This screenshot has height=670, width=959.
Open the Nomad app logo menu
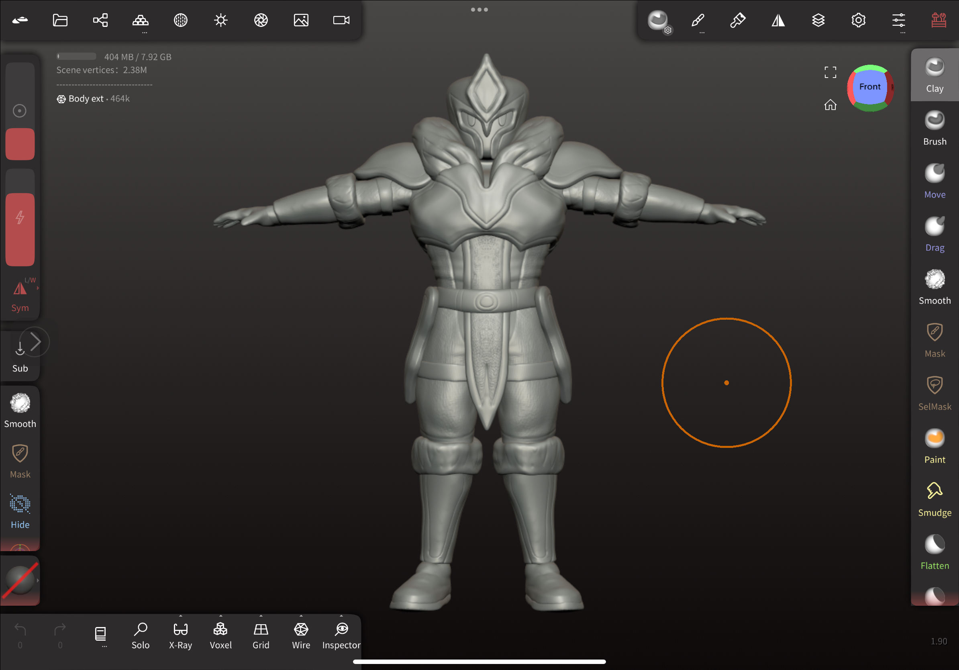click(20, 20)
